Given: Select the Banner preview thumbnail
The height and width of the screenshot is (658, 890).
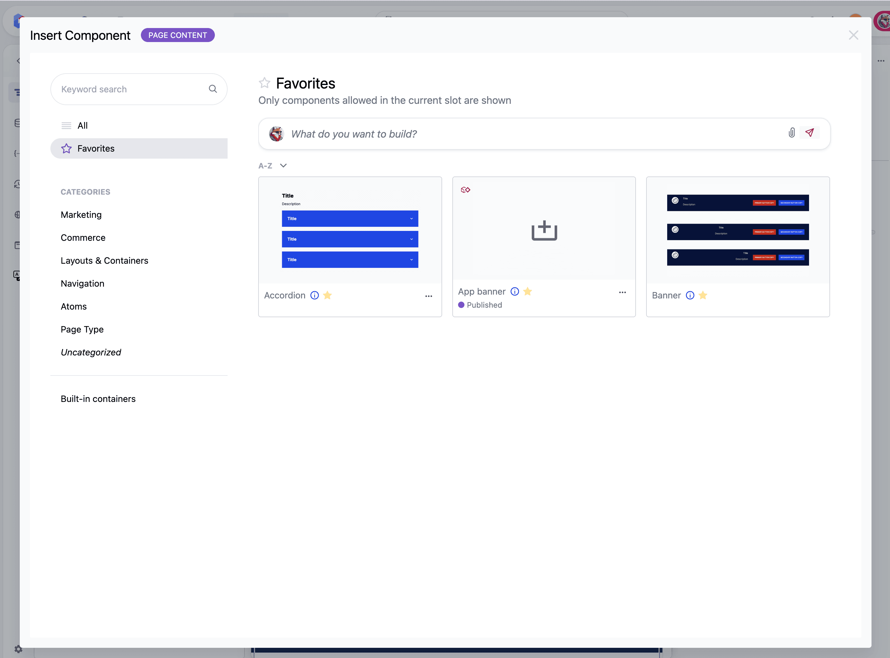Looking at the screenshot, I should 738,231.
